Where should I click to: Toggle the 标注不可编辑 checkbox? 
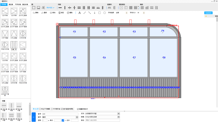(x=40, y=109)
